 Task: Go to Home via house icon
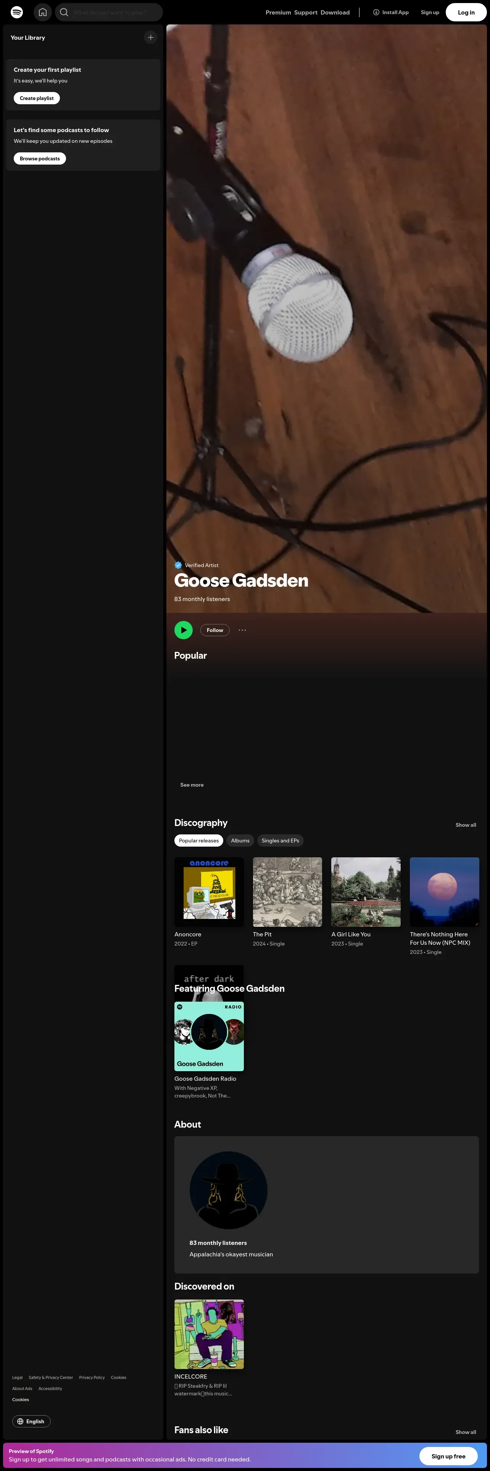pos(42,12)
